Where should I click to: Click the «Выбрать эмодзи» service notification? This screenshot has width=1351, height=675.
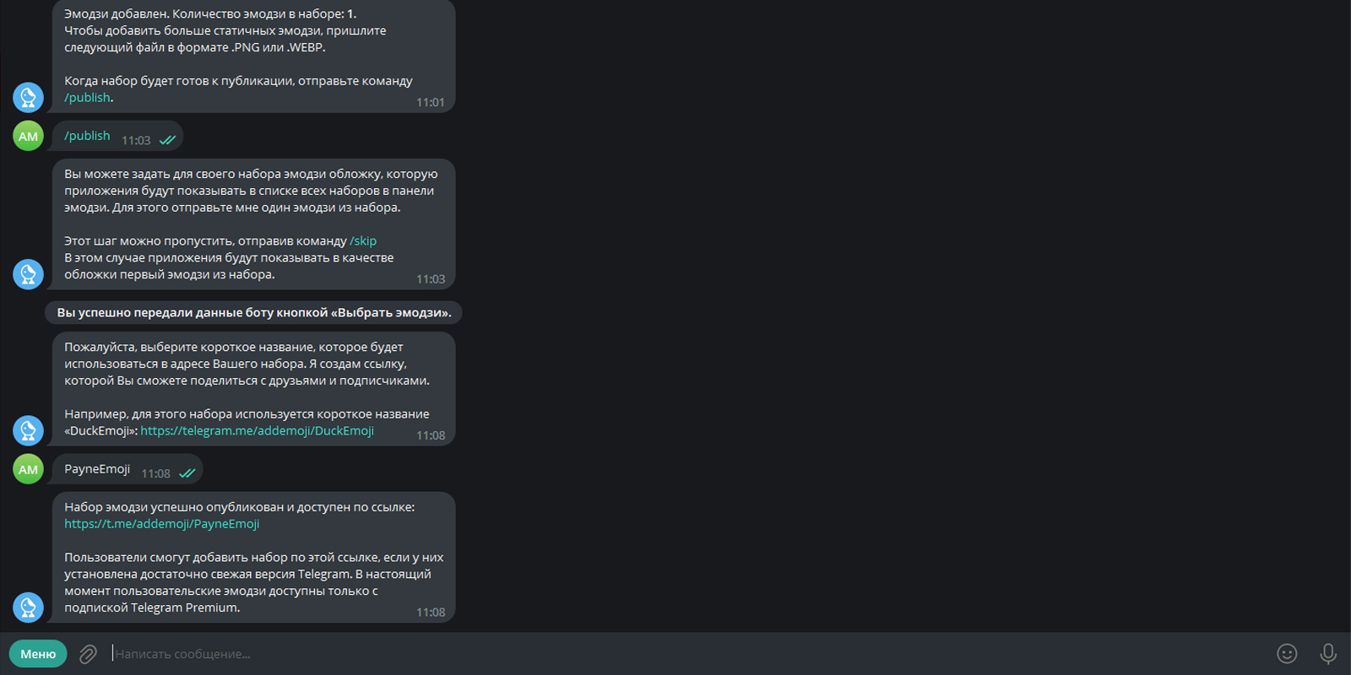253,313
